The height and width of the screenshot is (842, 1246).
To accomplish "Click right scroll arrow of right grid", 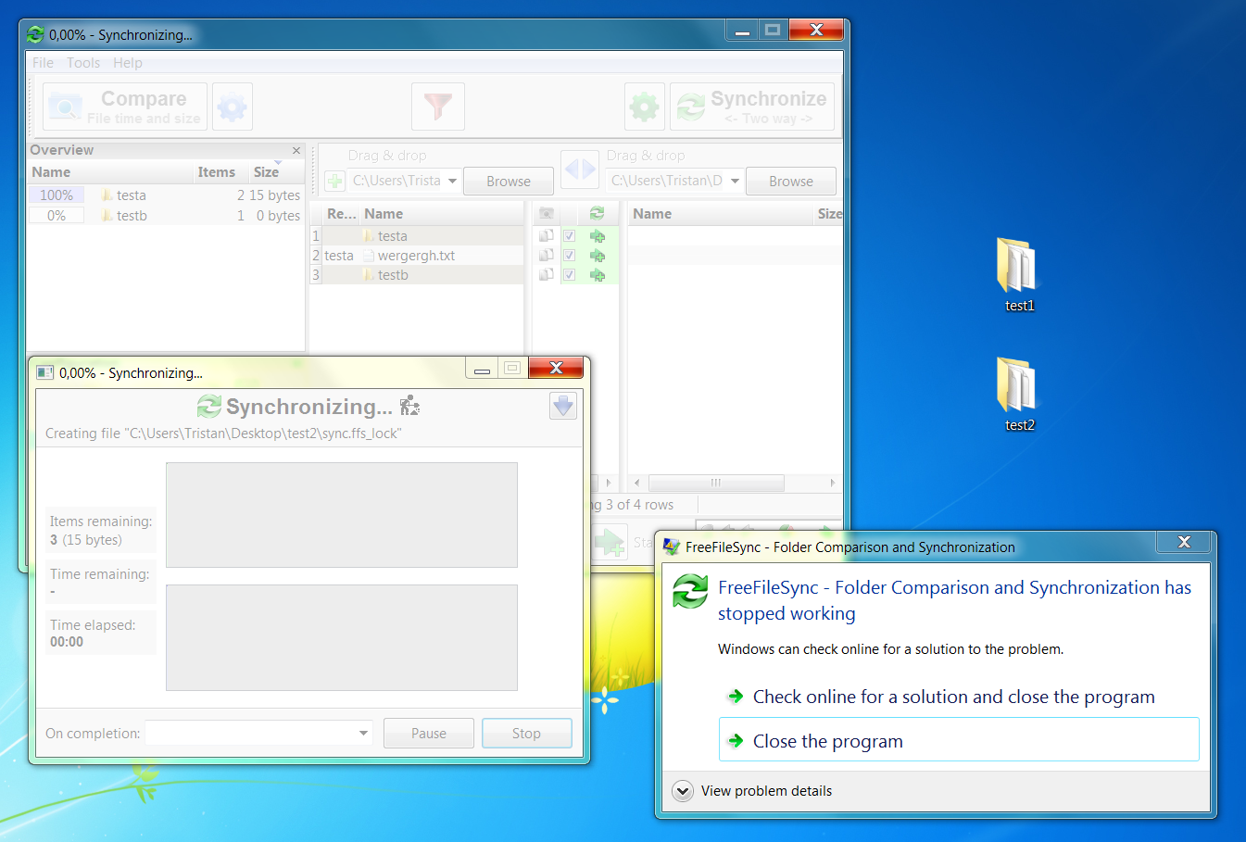I will [832, 483].
